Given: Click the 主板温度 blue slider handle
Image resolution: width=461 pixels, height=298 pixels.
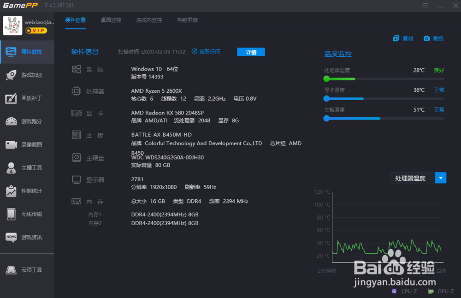Looking at the screenshot, I should click(326, 118).
